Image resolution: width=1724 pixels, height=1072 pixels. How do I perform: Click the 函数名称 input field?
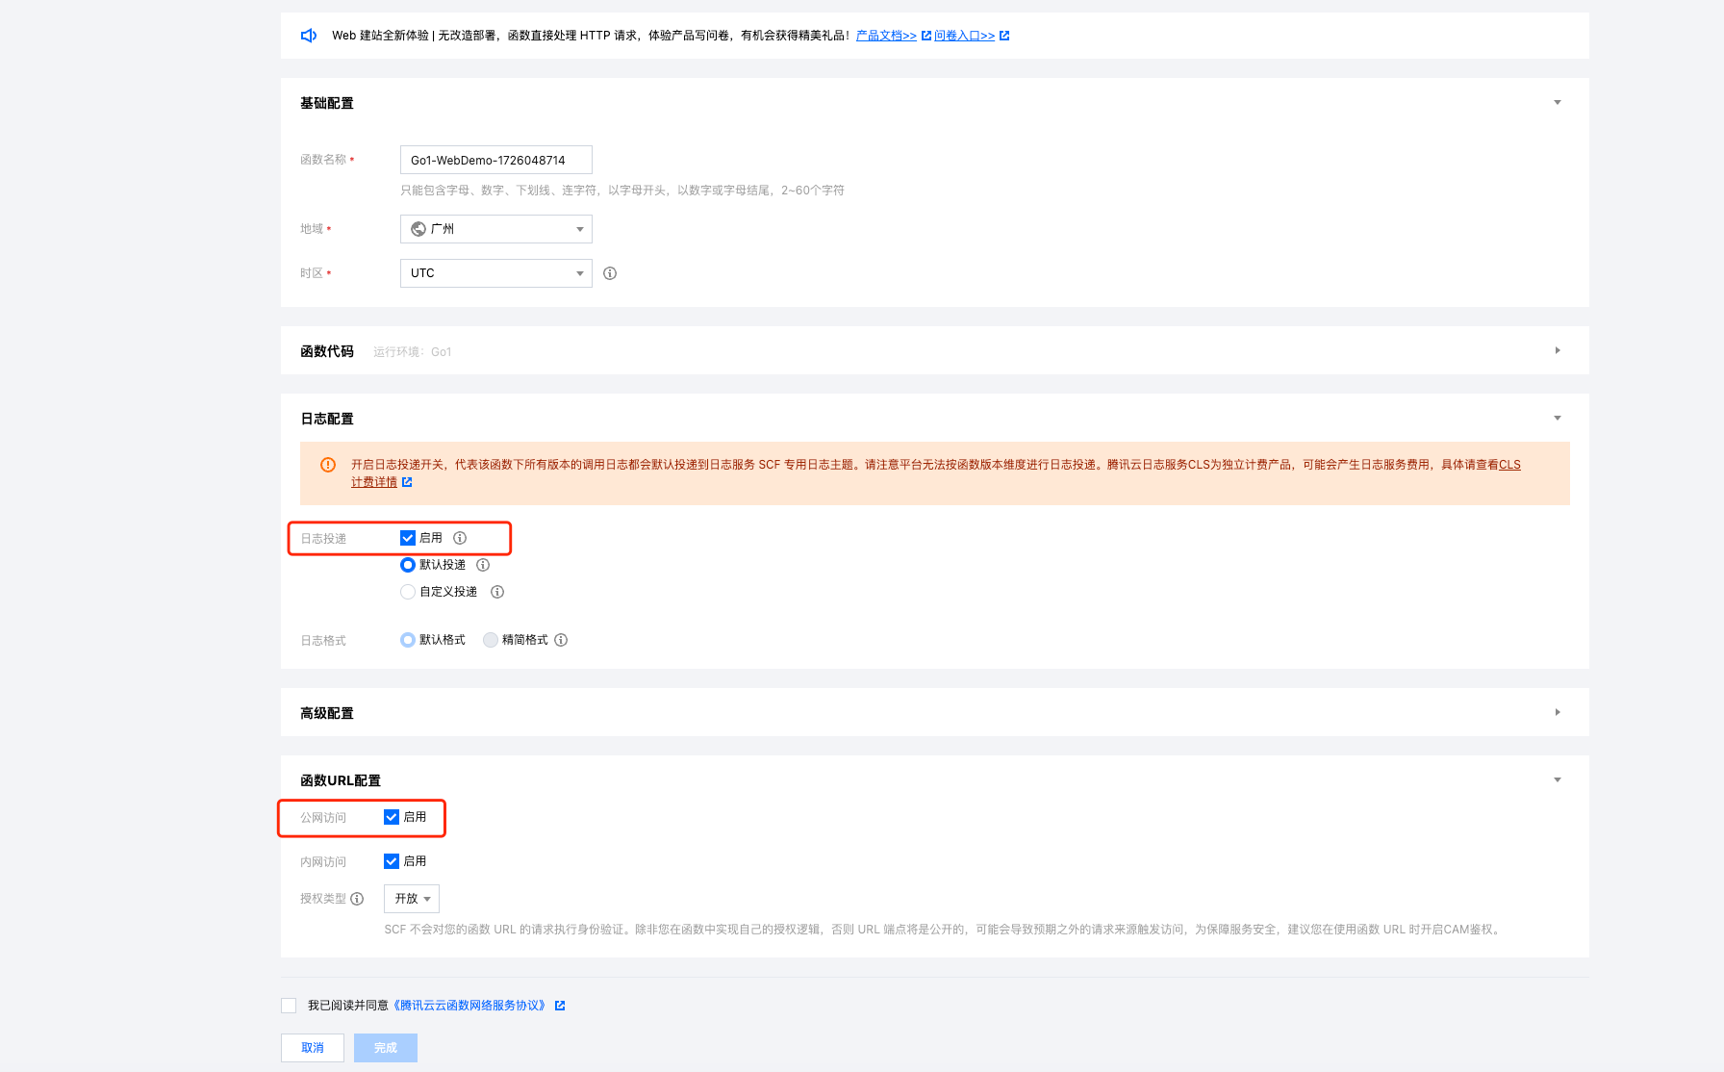click(496, 160)
